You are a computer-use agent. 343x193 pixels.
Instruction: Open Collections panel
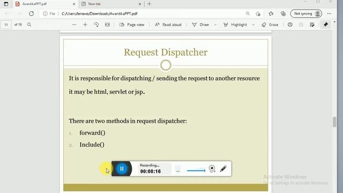(283, 13)
